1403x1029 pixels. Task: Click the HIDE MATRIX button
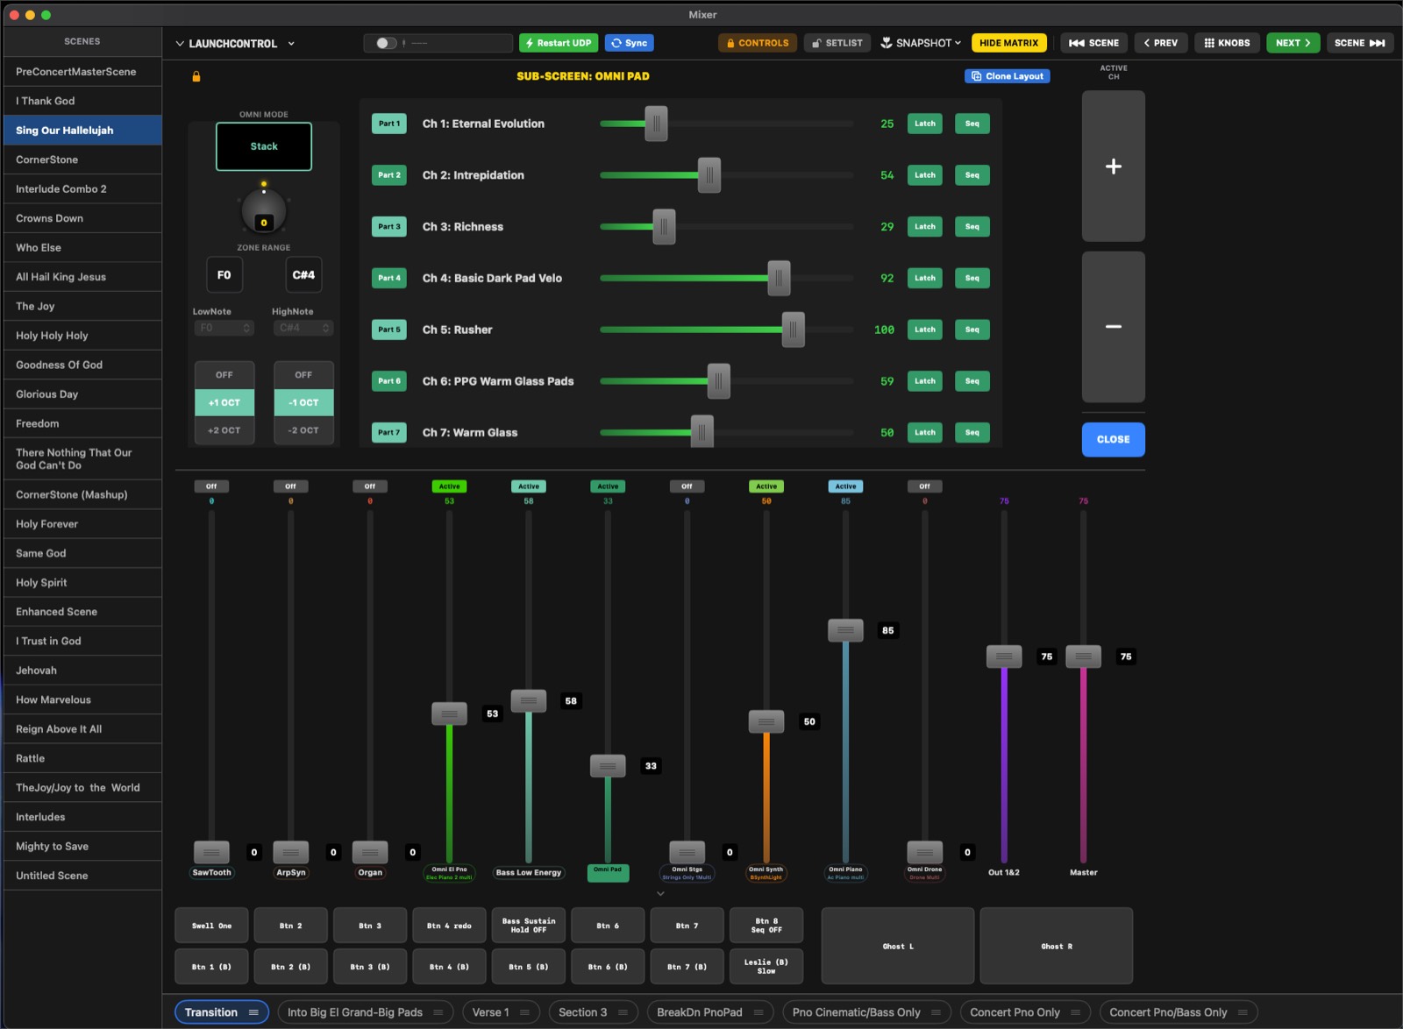1008,43
